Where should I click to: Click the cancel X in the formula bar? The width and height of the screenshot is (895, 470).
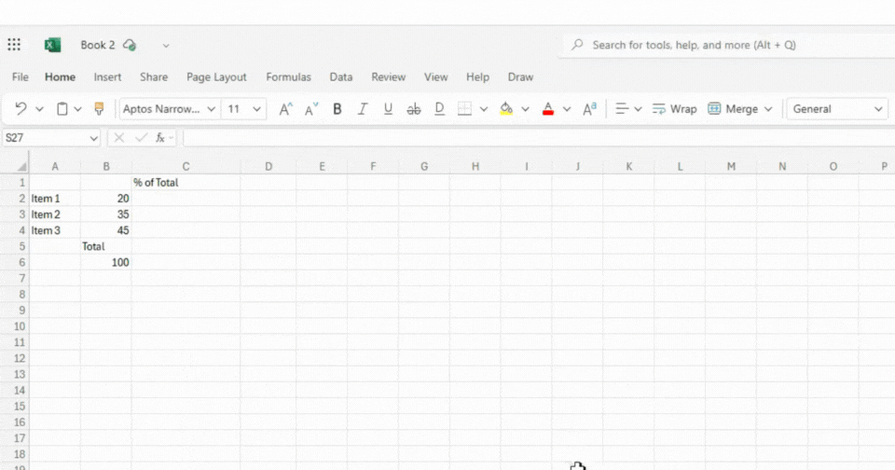(x=118, y=138)
